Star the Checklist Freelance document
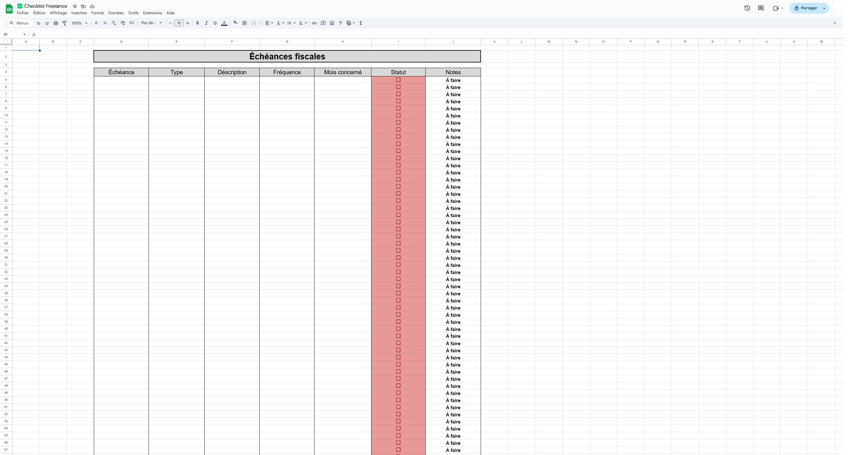 (75, 6)
